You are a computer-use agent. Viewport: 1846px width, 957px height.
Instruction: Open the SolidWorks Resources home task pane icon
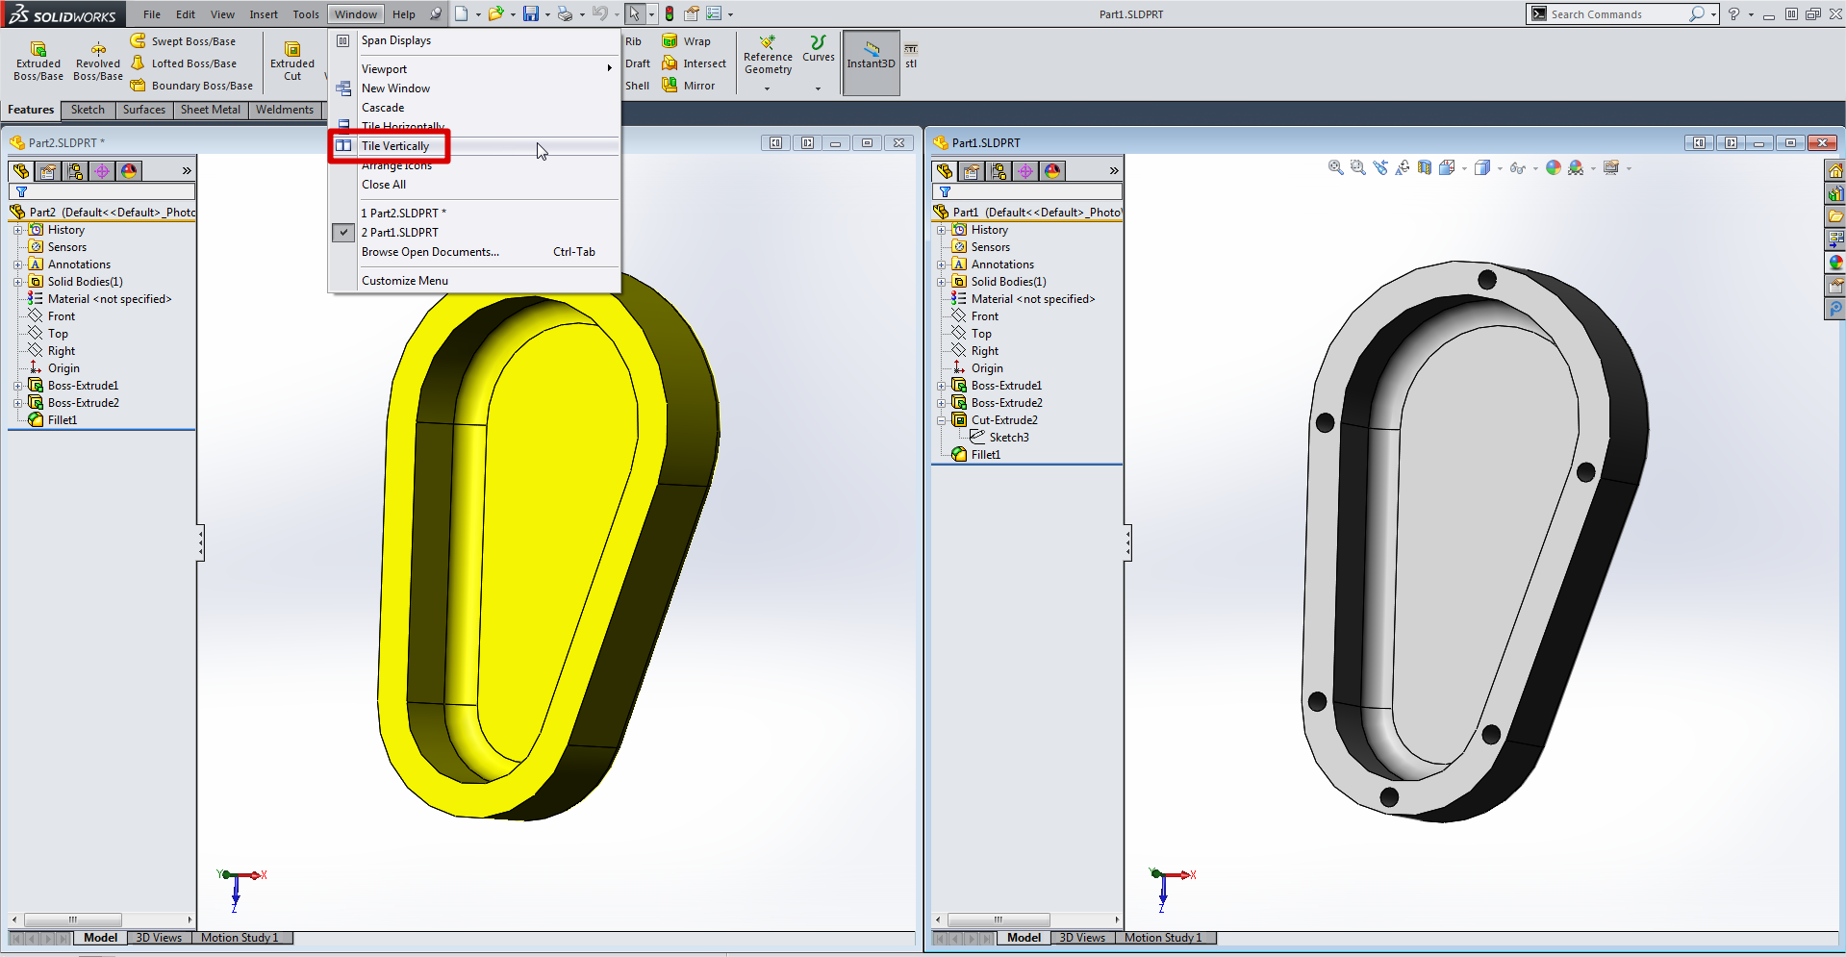[1835, 171]
